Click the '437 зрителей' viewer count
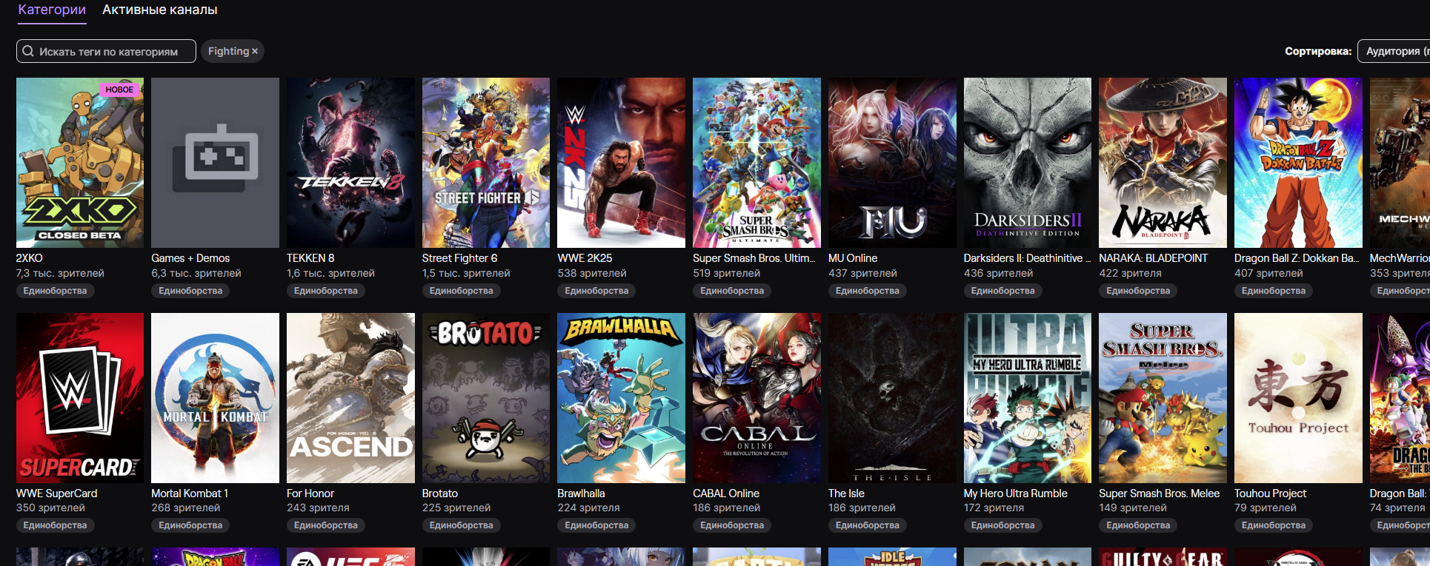This screenshot has width=1430, height=566. (x=862, y=273)
